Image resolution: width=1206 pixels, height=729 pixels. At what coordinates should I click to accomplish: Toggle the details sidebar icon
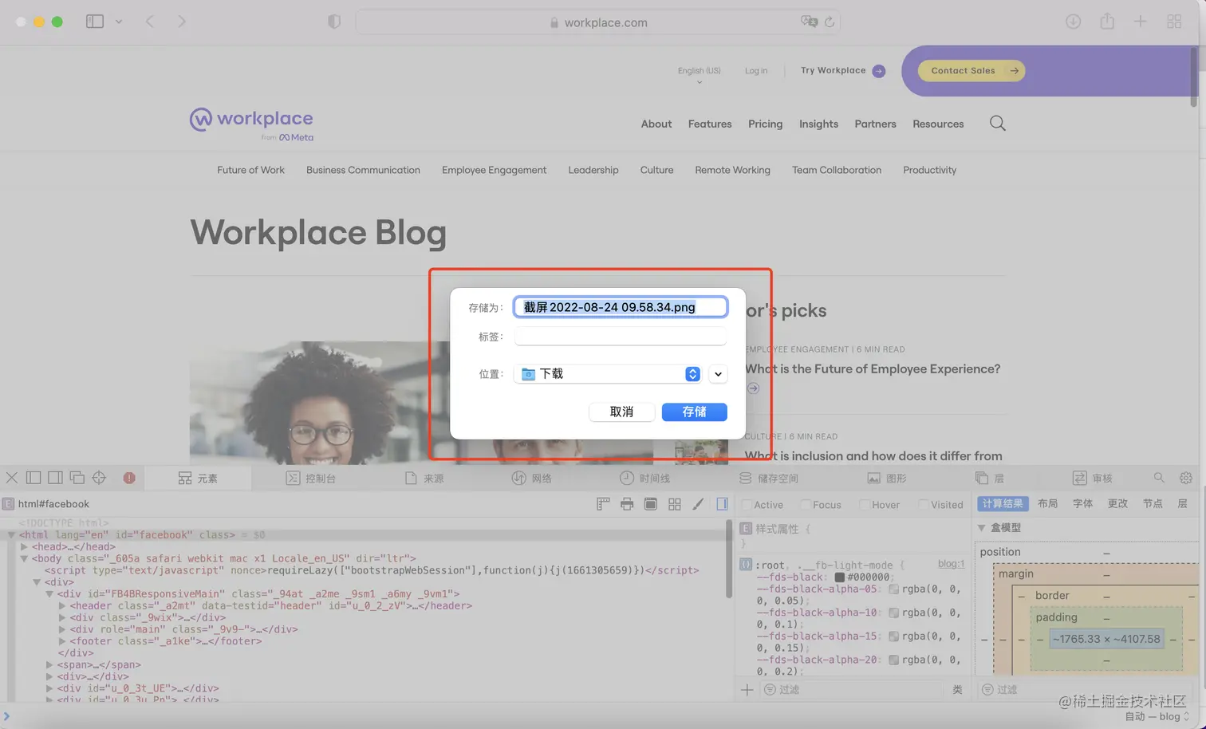(722, 504)
